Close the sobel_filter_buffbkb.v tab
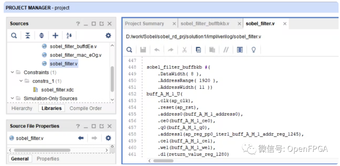This screenshot has height=166, width=340. (239, 24)
